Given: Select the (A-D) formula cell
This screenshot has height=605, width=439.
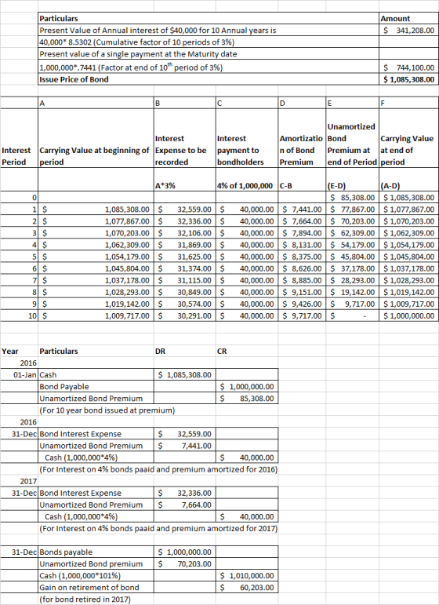Looking at the screenshot, I should (x=409, y=180).
